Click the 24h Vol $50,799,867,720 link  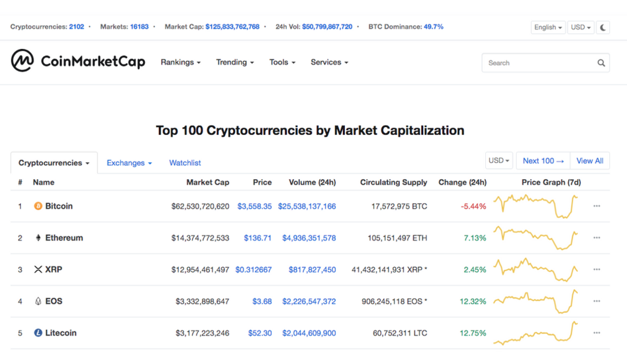coord(327,27)
